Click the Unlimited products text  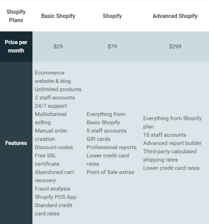coord(58,89)
